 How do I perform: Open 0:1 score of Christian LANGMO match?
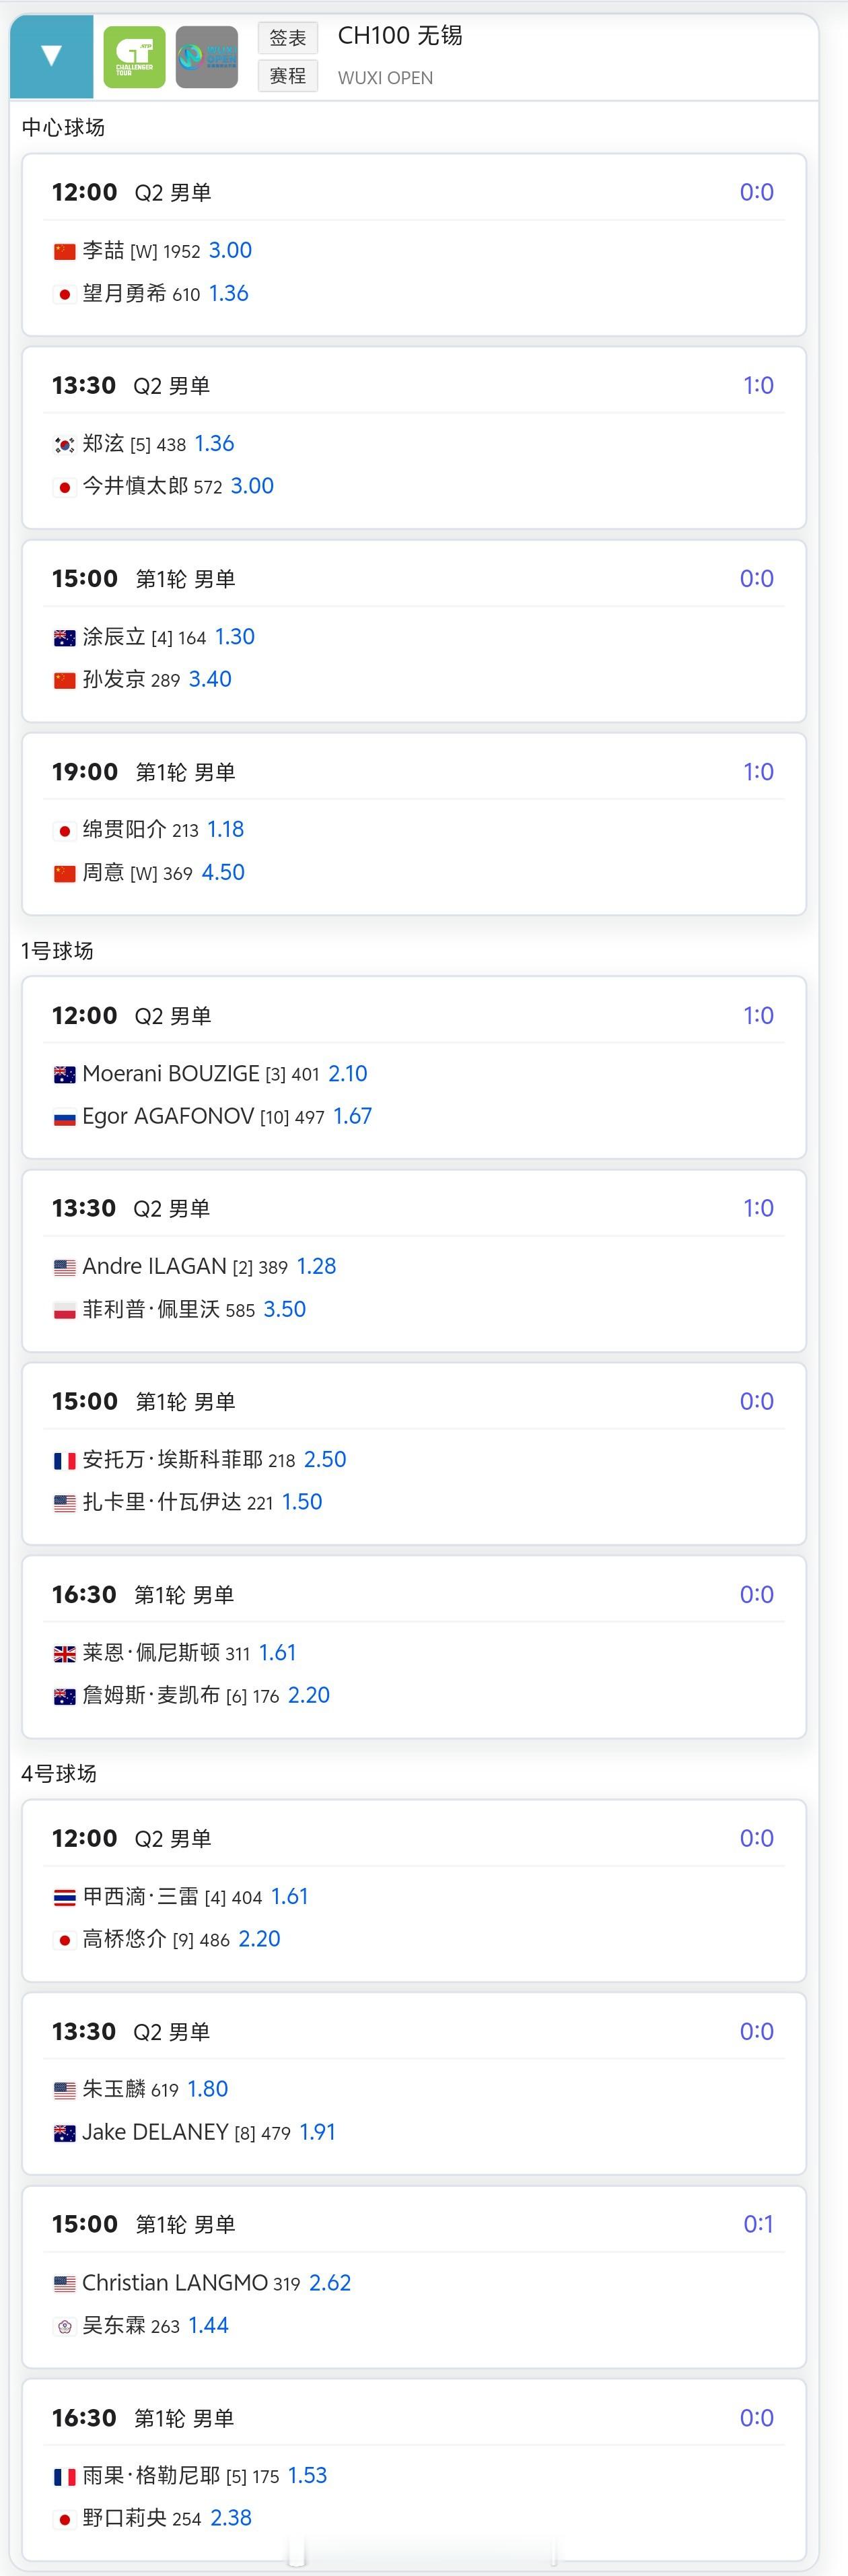[x=758, y=2224]
